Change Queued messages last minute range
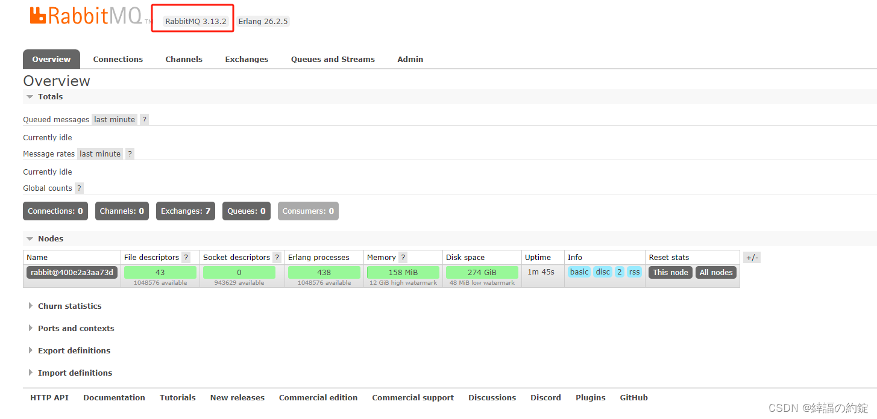The height and width of the screenshot is (419, 877). [115, 120]
